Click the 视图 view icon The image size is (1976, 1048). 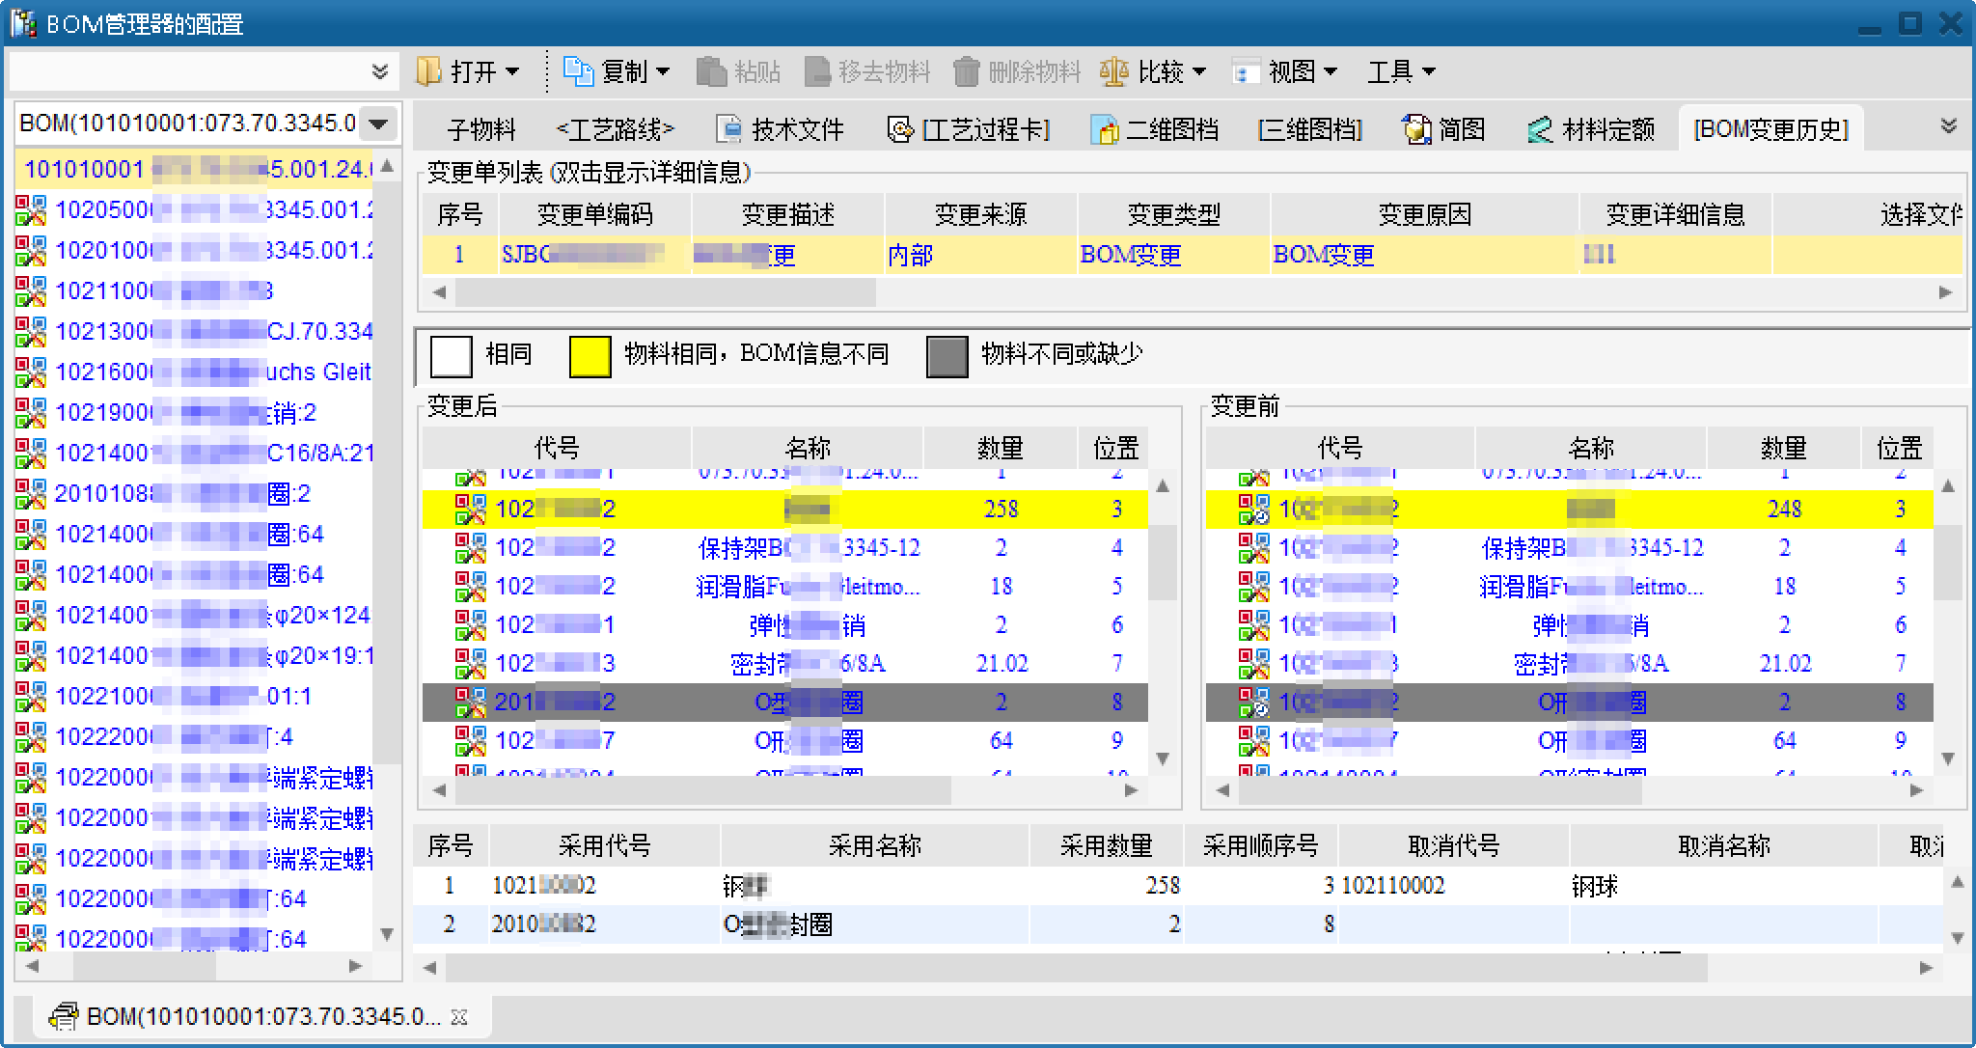click(x=1246, y=72)
